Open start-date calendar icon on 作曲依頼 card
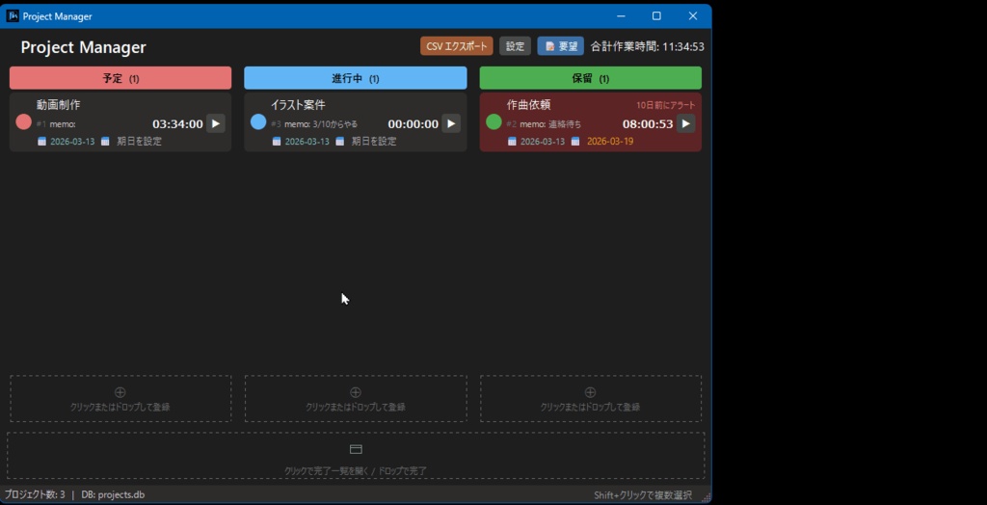The height and width of the screenshot is (505, 987). click(512, 142)
